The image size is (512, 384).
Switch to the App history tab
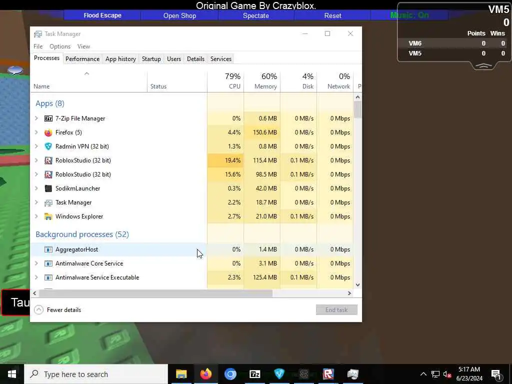click(x=120, y=59)
